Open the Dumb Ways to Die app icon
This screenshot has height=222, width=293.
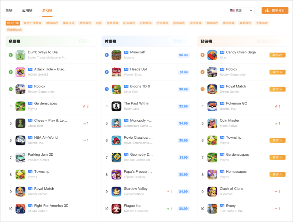20,55
